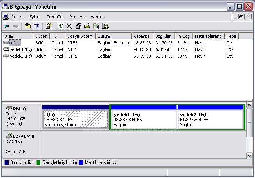Select the yedek2 (F:) partition block
The image size is (255, 178).
pos(210,119)
